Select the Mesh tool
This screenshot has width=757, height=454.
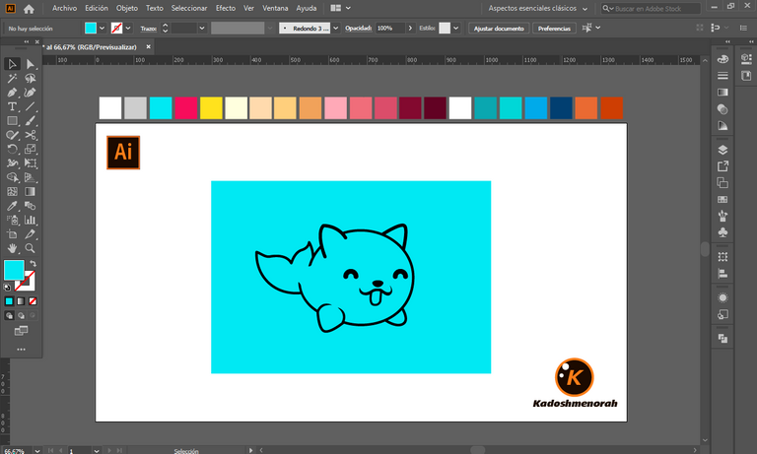pos(12,191)
